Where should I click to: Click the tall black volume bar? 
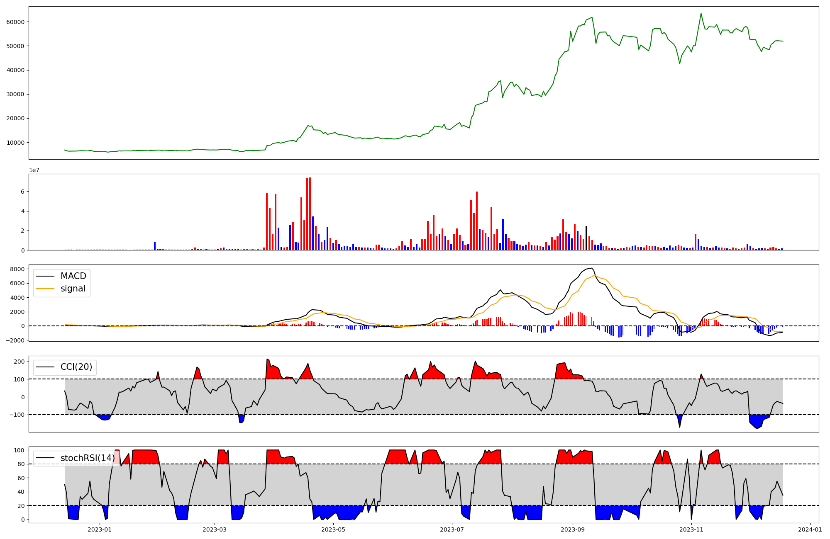tap(586, 238)
